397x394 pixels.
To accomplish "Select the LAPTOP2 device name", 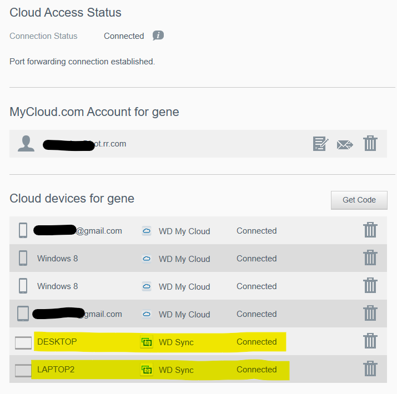I will [x=56, y=370].
